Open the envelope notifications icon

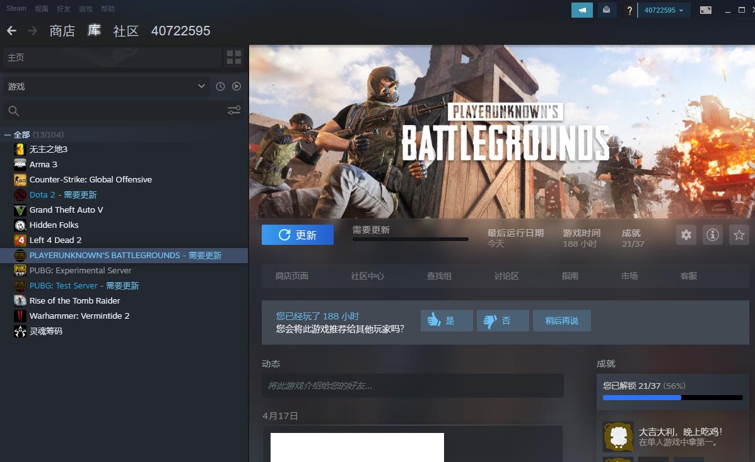click(x=606, y=10)
